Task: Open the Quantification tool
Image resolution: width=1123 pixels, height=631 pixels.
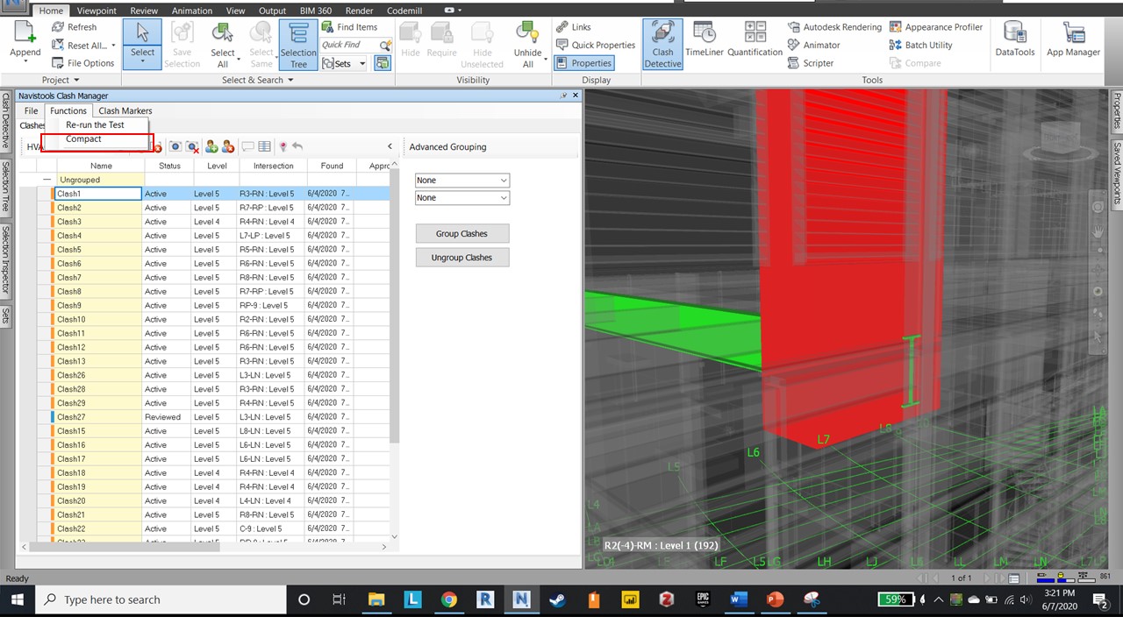Action: click(755, 40)
